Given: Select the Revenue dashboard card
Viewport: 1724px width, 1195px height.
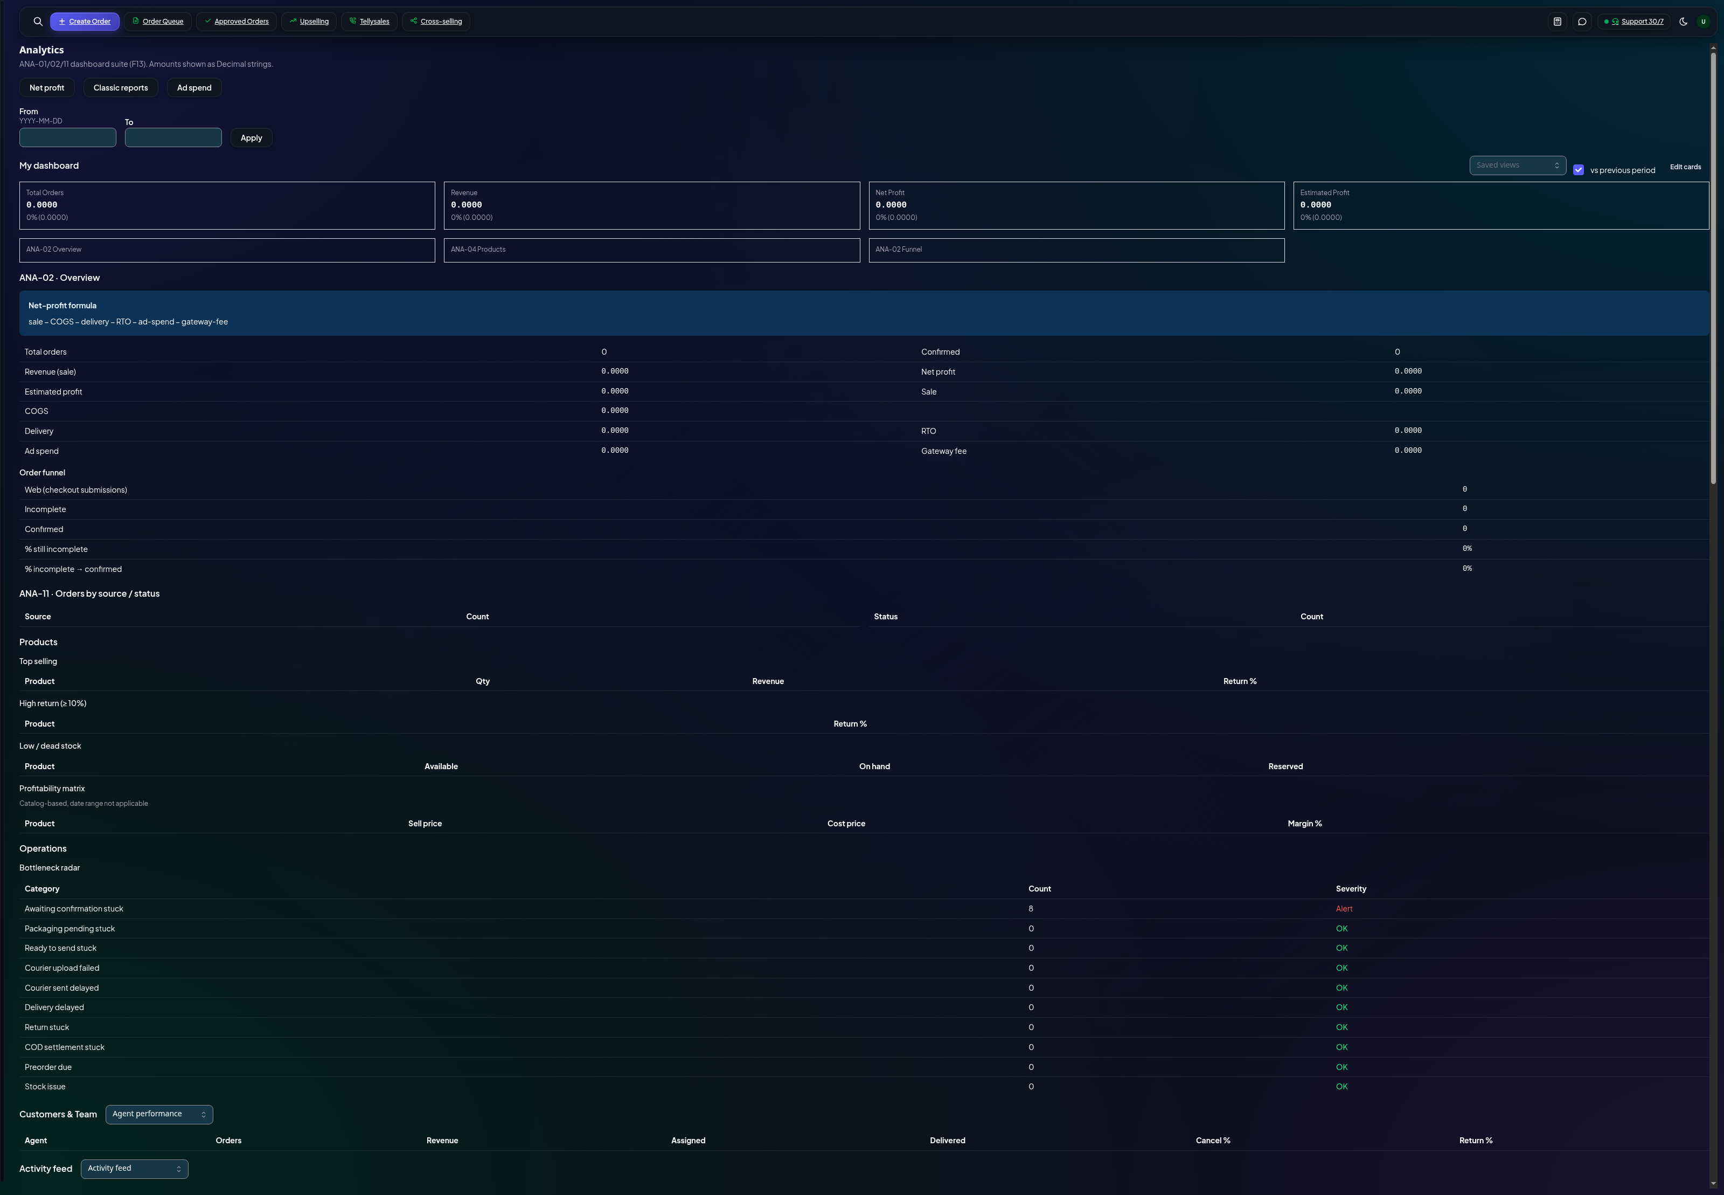Looking at the screenshot, I should 652,205.
